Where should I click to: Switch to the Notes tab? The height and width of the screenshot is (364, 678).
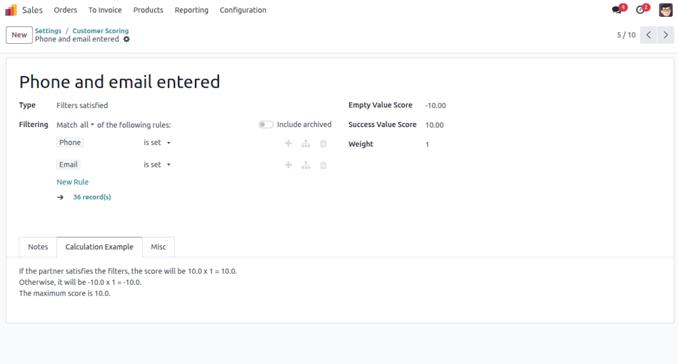click(x=38, y=247)
